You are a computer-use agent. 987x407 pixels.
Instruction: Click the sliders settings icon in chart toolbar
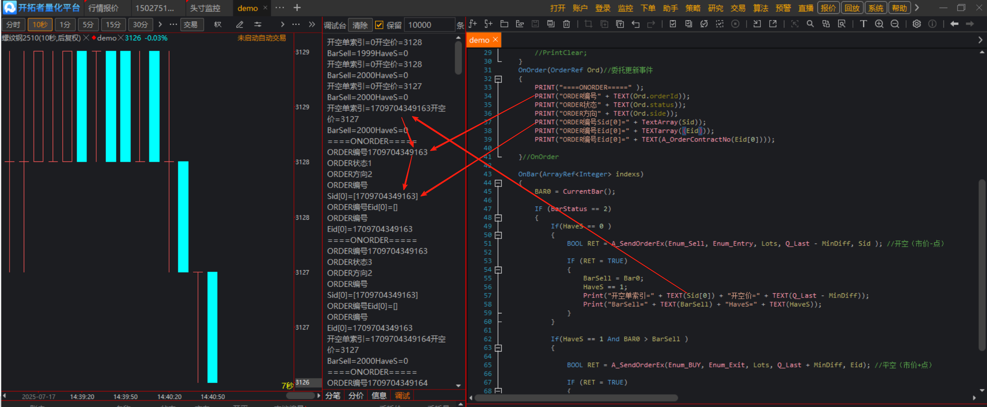258,25
